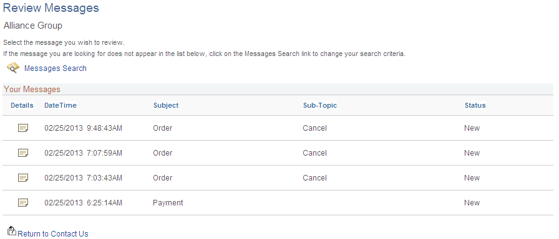
Task: Click the Your Messages section title
Action: click(32, 89)
